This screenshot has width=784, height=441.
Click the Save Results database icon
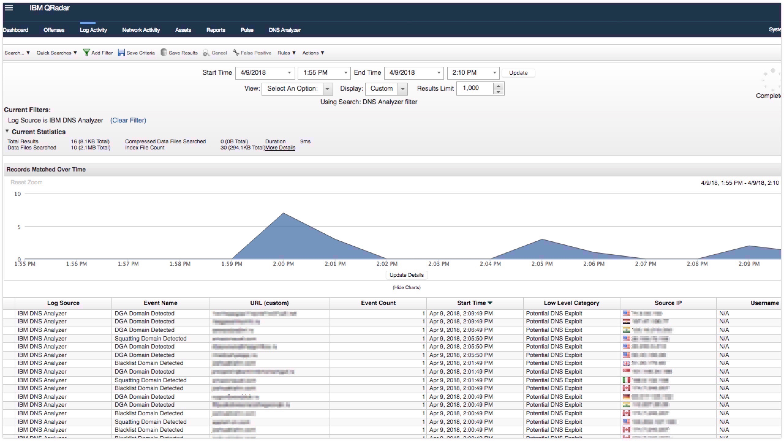tap(164, 52)
